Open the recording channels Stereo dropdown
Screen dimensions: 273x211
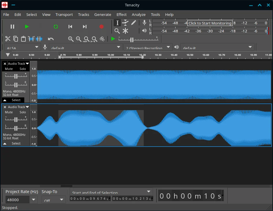[148, 47]
